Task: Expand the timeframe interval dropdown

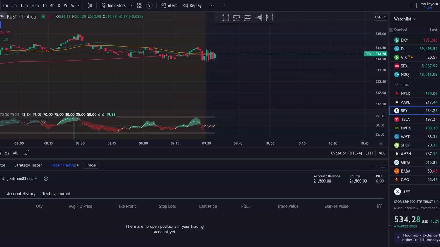Action: [x=79, y=5]
